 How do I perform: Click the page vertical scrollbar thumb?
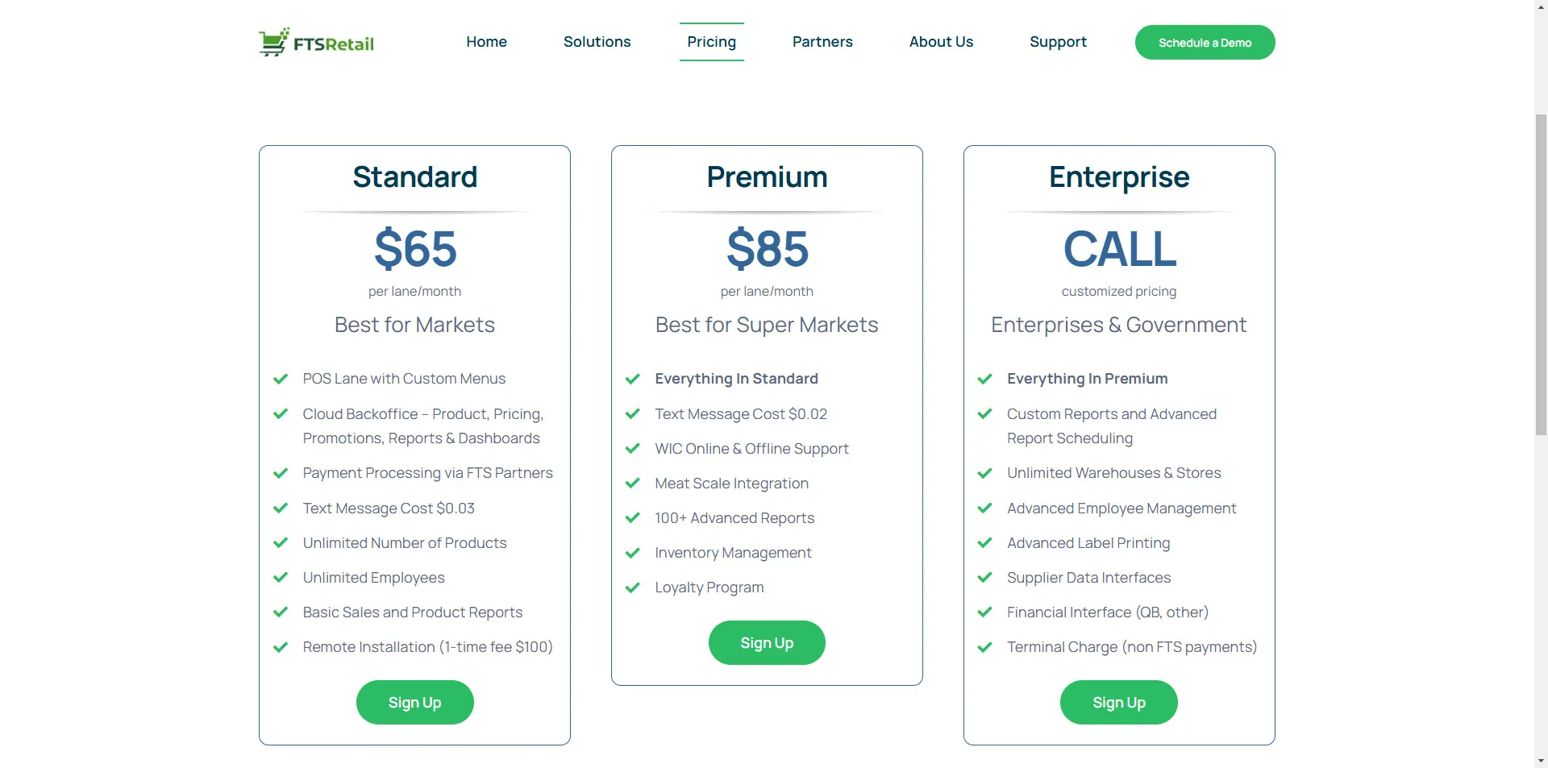(x=1541, y=274)
